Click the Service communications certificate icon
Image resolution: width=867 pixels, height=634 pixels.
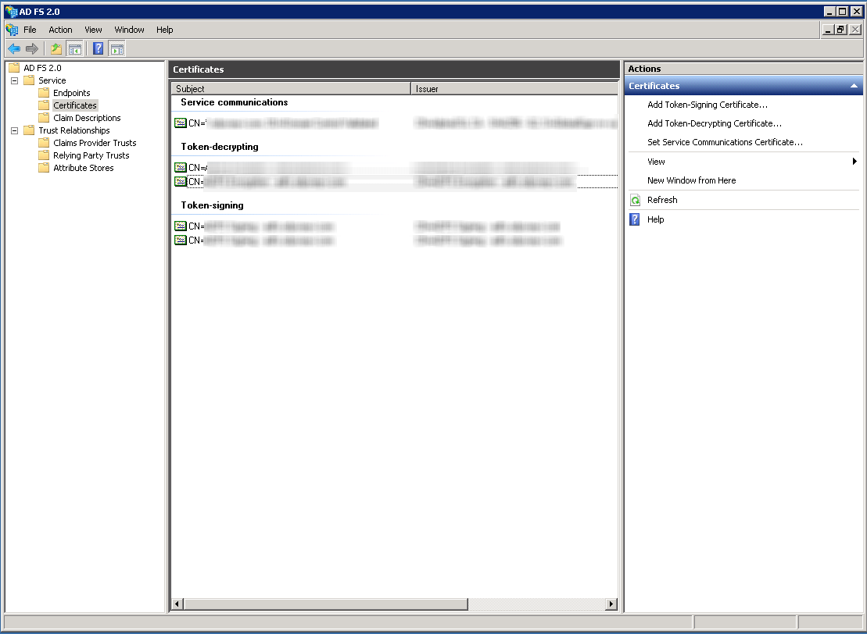[x=181, y=123]
